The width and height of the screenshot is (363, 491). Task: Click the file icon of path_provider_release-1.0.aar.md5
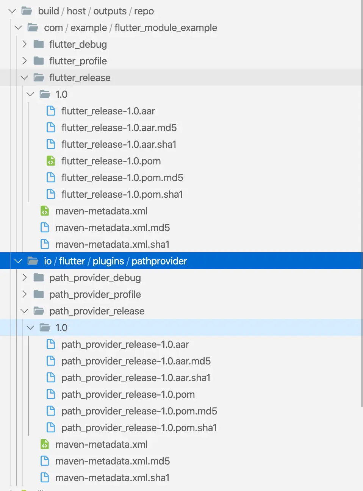click(x=51, y=361)
